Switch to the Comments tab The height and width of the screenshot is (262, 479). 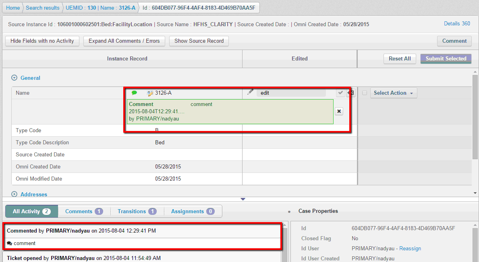click(x=84, y=211)
